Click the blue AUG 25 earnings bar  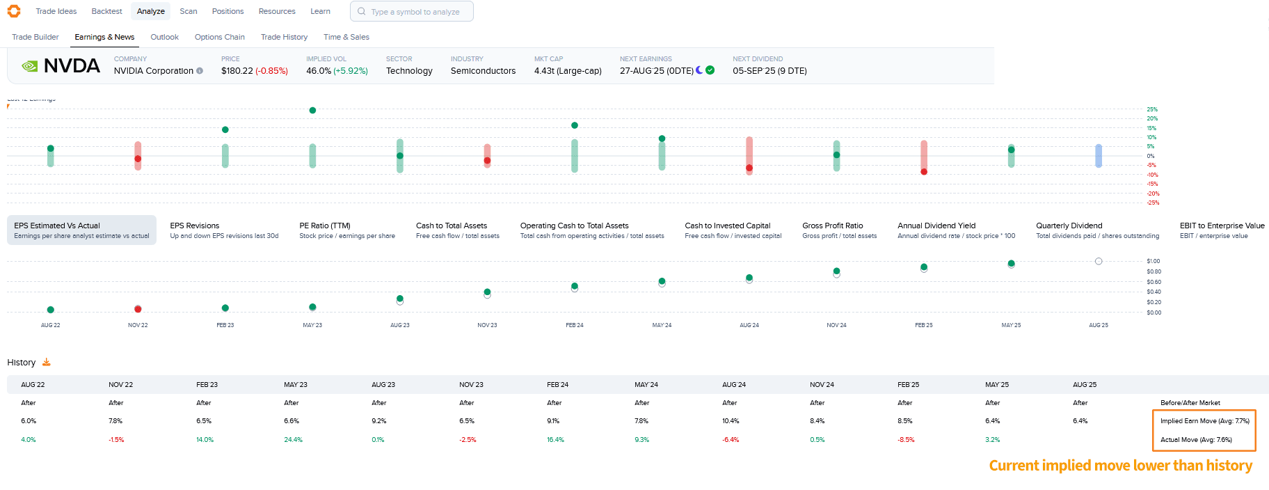[x=1099, y=156]
